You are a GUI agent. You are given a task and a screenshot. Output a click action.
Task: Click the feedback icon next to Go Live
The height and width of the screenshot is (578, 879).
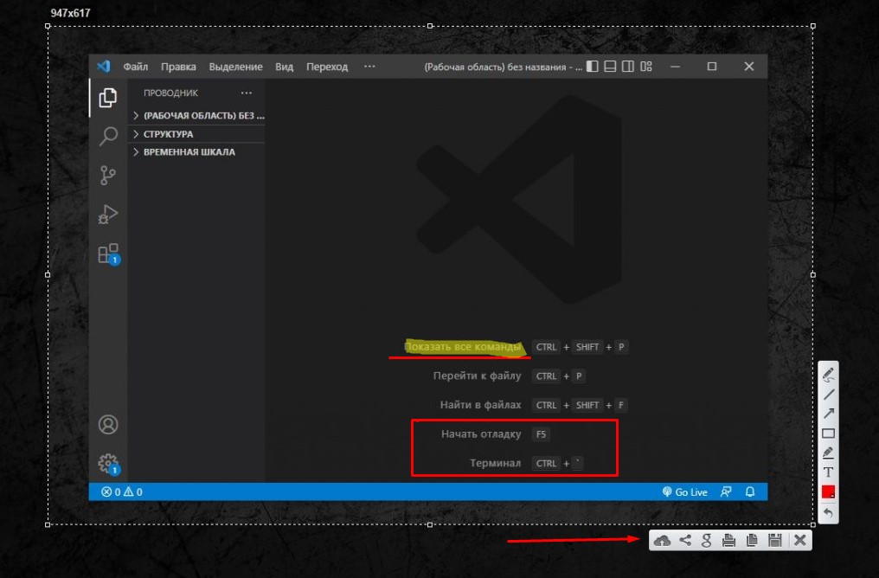pyautogui.click(x=725, y=491)
